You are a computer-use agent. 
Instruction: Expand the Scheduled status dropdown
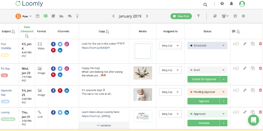pyautogui.click(x=223, y=46)
